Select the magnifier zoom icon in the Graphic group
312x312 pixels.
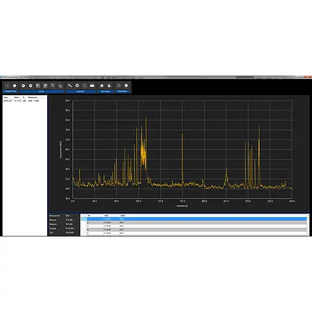pos(70,86)
